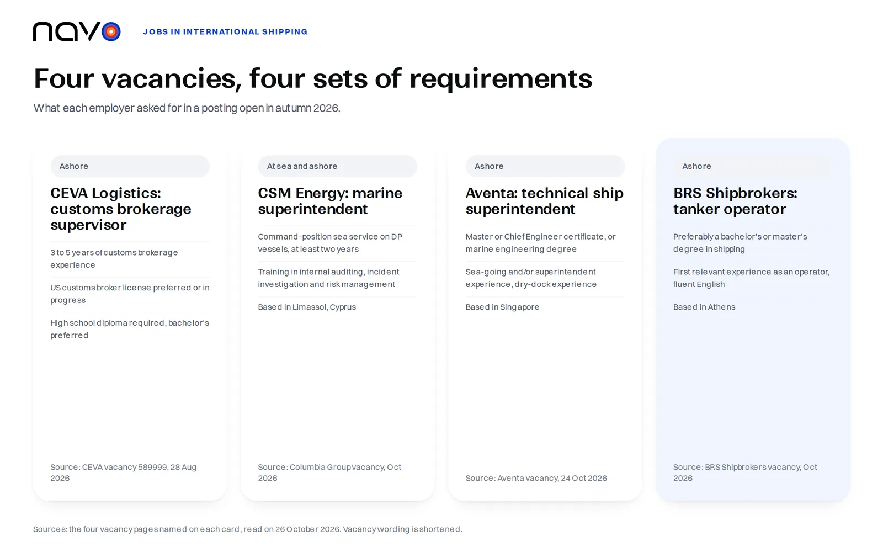Click the 'At sea and ashore' tag
The width and height of the screenshot is (883, 552).
[x=337, y=166]
